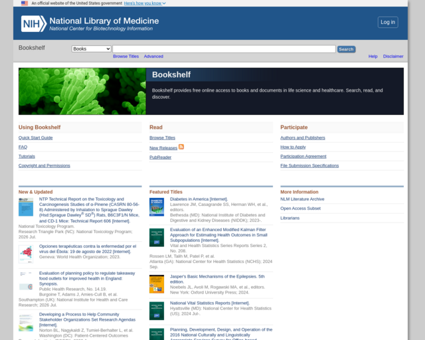Open the Kalman Filter report cover thumbnail
The height and width of the screenshot is (340, 425).
[x=157, y=238]
